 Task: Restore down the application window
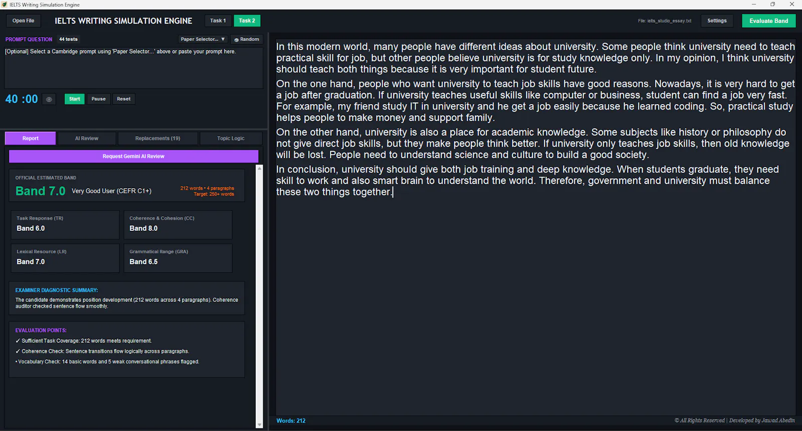pyautogui.click(x=772, y=5)
